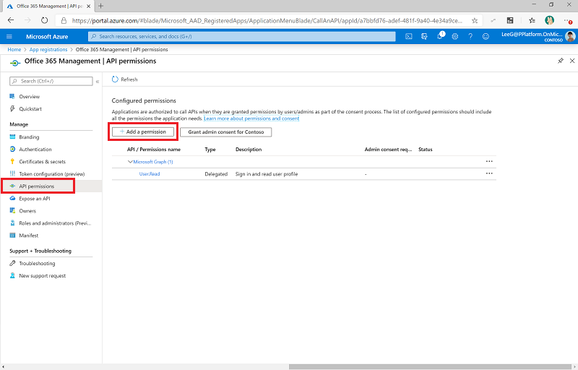
Task: Click the Sign in and read user profile description
Action: [x=267, y=174]
